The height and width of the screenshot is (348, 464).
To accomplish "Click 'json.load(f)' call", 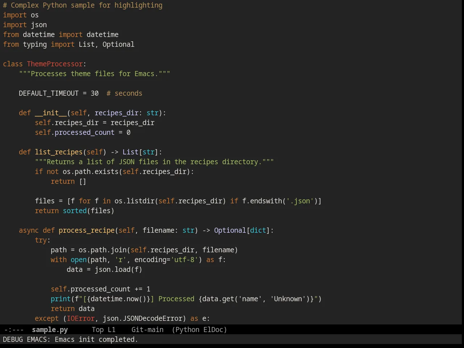I will click(x=119, y=269).
